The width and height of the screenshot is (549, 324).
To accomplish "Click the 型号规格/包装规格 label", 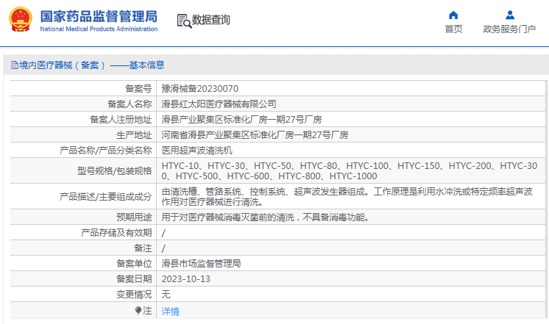I will pos(115,171).
